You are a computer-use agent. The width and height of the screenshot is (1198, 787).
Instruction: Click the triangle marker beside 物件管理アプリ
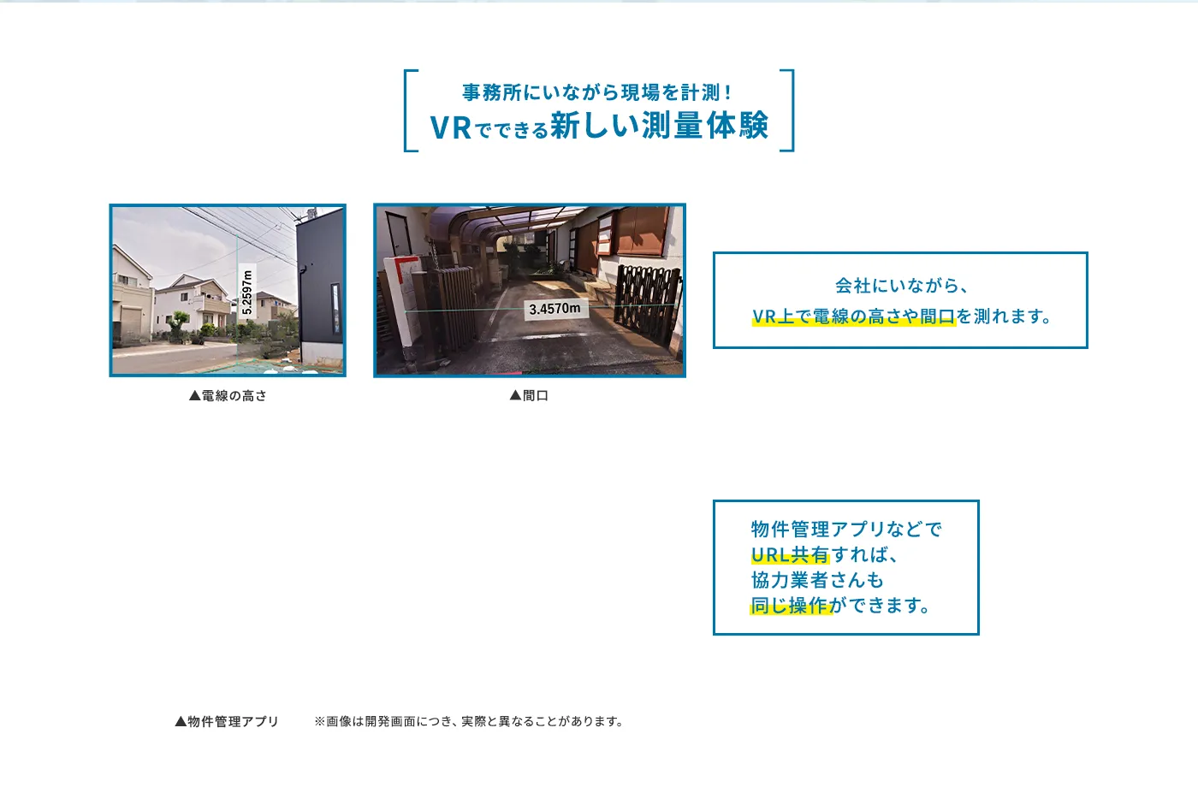(181, 721)
